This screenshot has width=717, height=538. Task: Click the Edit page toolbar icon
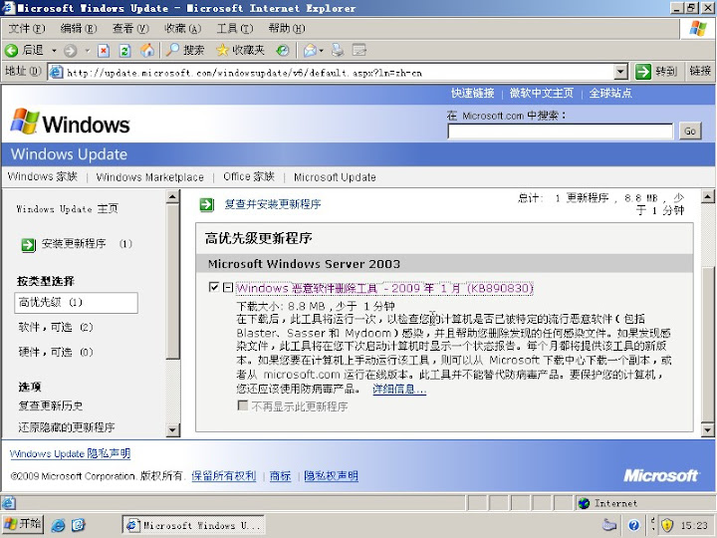point(359,50)
